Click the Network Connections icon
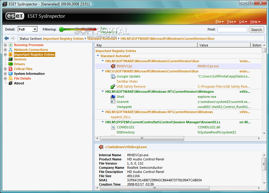The width and height of the screenshot is (269, 193). (10, 50)
